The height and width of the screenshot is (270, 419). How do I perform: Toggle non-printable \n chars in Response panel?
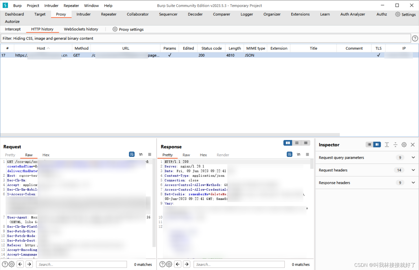click(x=299, y=154)
